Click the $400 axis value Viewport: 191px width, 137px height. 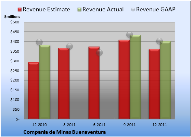click(x=15, y=42)
